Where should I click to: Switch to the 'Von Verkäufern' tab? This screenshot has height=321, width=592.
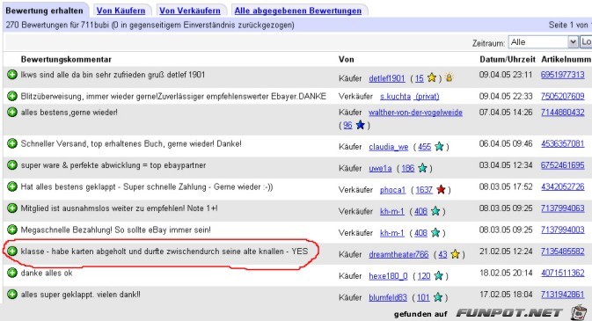[189, 11]
